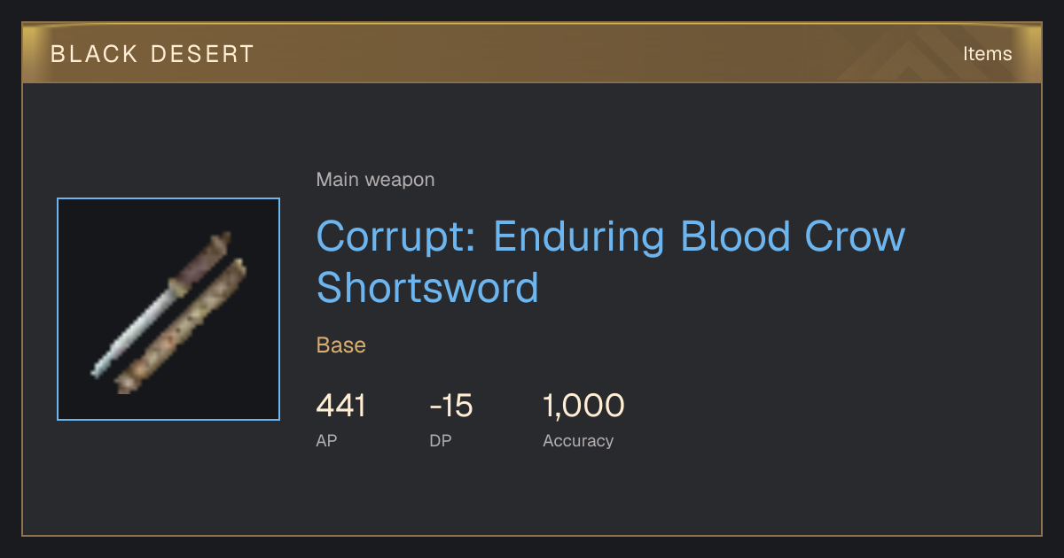Open the Items link in the header
The image size is (1064, 558).
coord(987,53)
